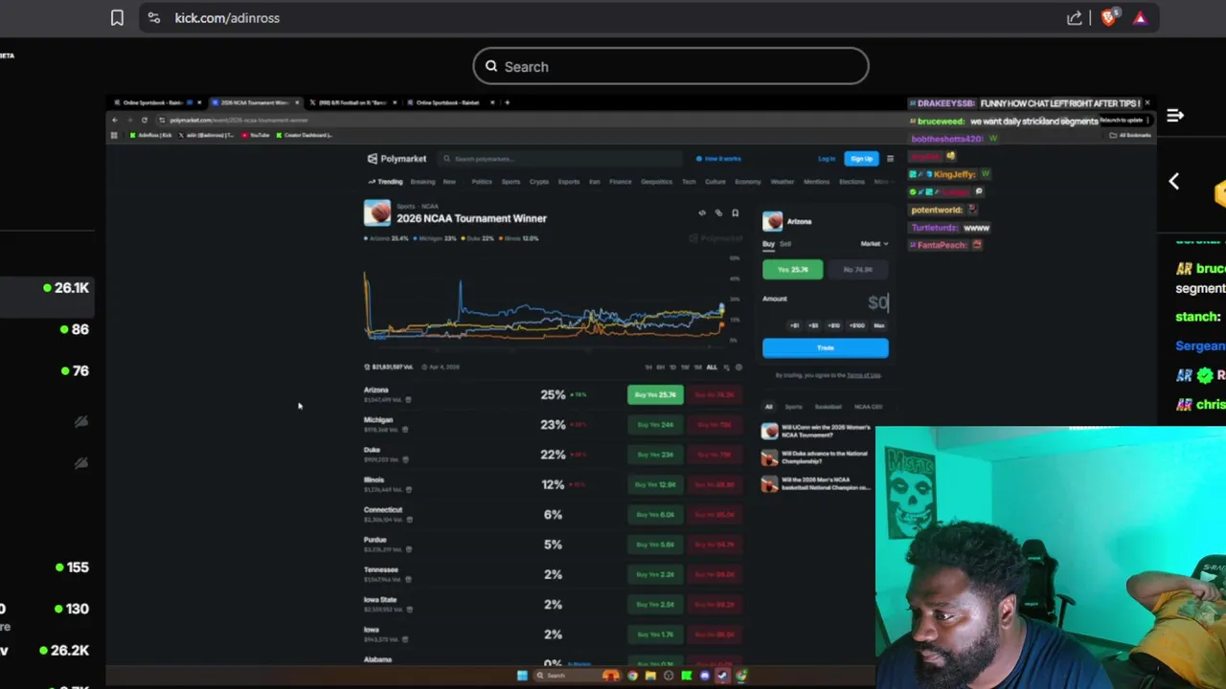
Task: Open Polymarket hamburger menu
Action: pyautogui.click(x=890, y=159)
